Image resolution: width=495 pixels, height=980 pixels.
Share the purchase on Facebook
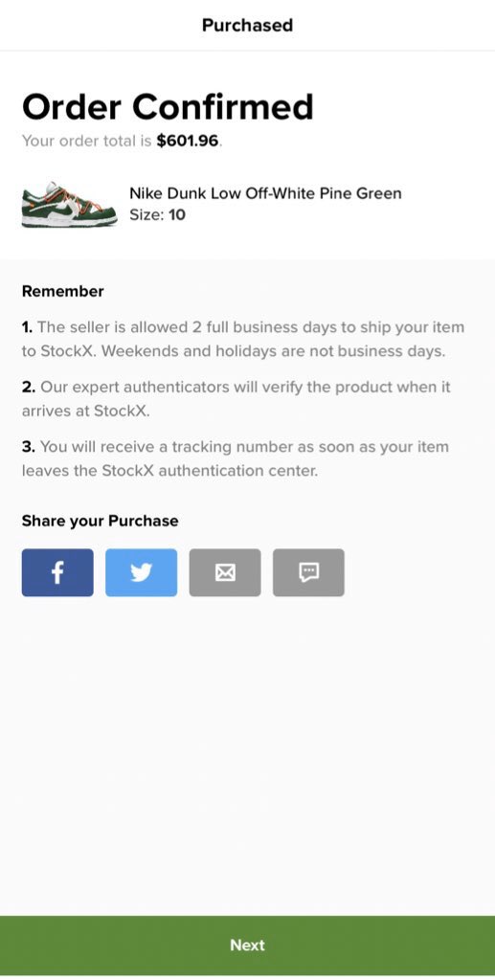[57, 572]
